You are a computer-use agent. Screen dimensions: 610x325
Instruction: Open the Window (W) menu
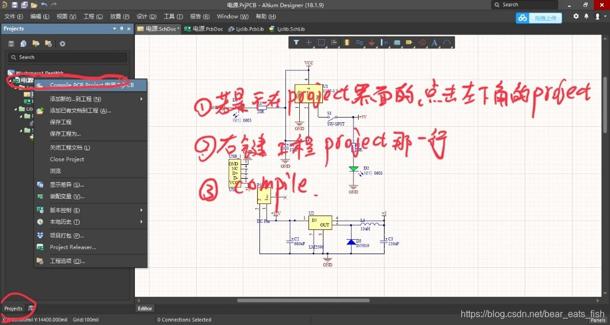click(x=232, y=16)
